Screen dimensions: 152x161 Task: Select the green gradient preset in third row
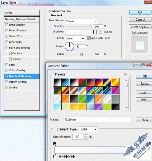[82, 99]
